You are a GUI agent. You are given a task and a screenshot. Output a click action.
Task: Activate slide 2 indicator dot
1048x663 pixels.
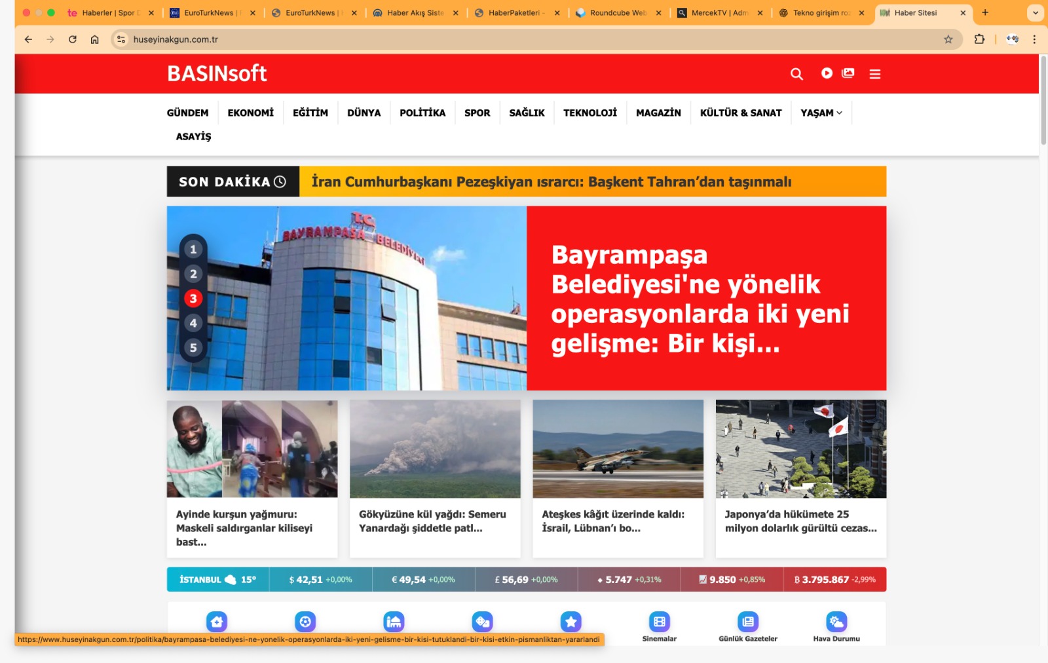click(193, 274)
